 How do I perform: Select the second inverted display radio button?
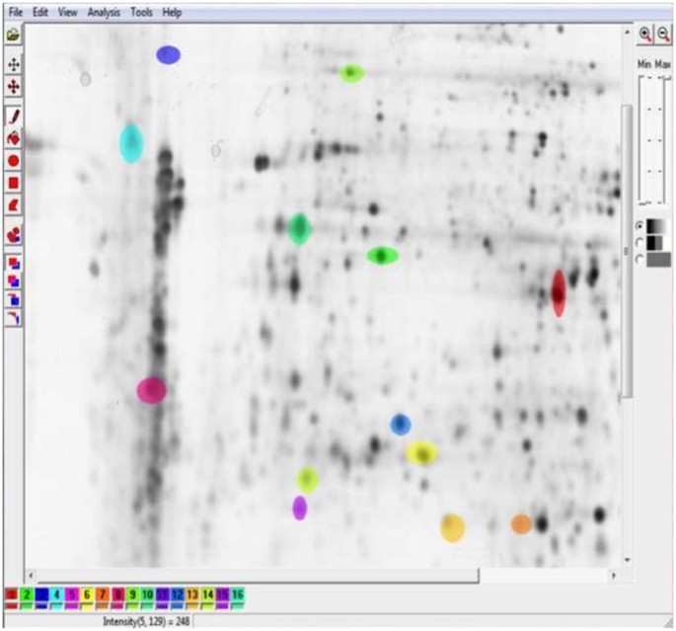pos(639,243)
